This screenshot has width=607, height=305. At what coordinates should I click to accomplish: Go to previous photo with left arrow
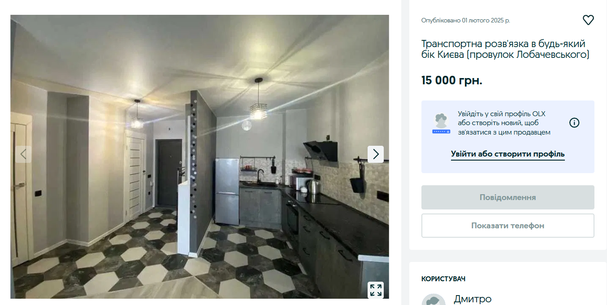[x=24, y=154]
